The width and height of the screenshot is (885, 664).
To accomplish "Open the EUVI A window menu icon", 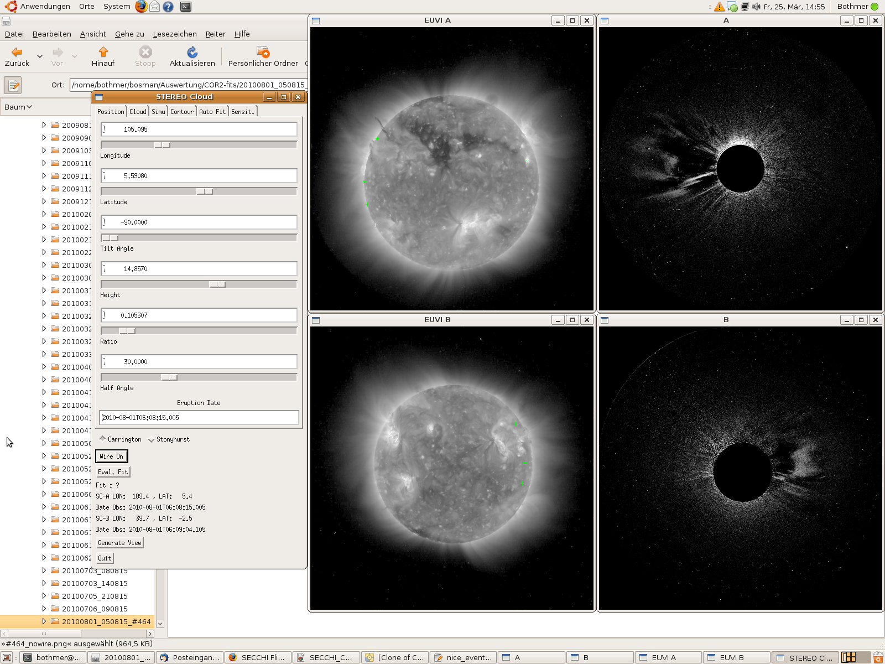I will point(316,20).
